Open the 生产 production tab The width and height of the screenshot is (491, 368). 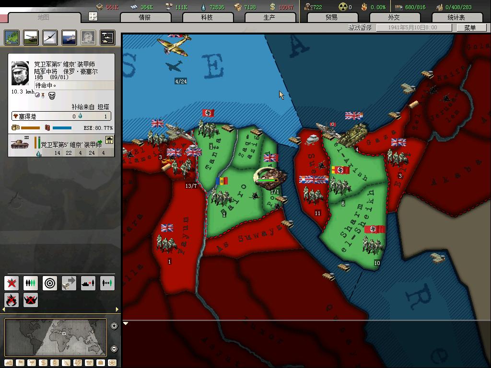pos(270,18)
